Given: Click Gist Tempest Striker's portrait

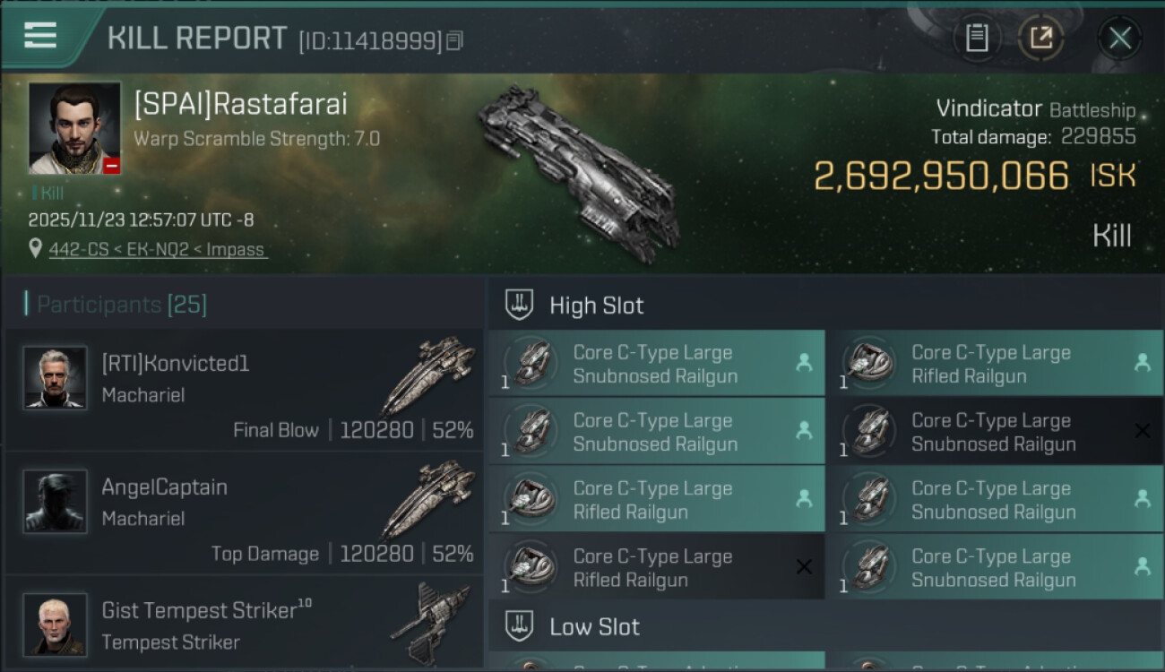Looking at the screenshot, I should (56, 625).
